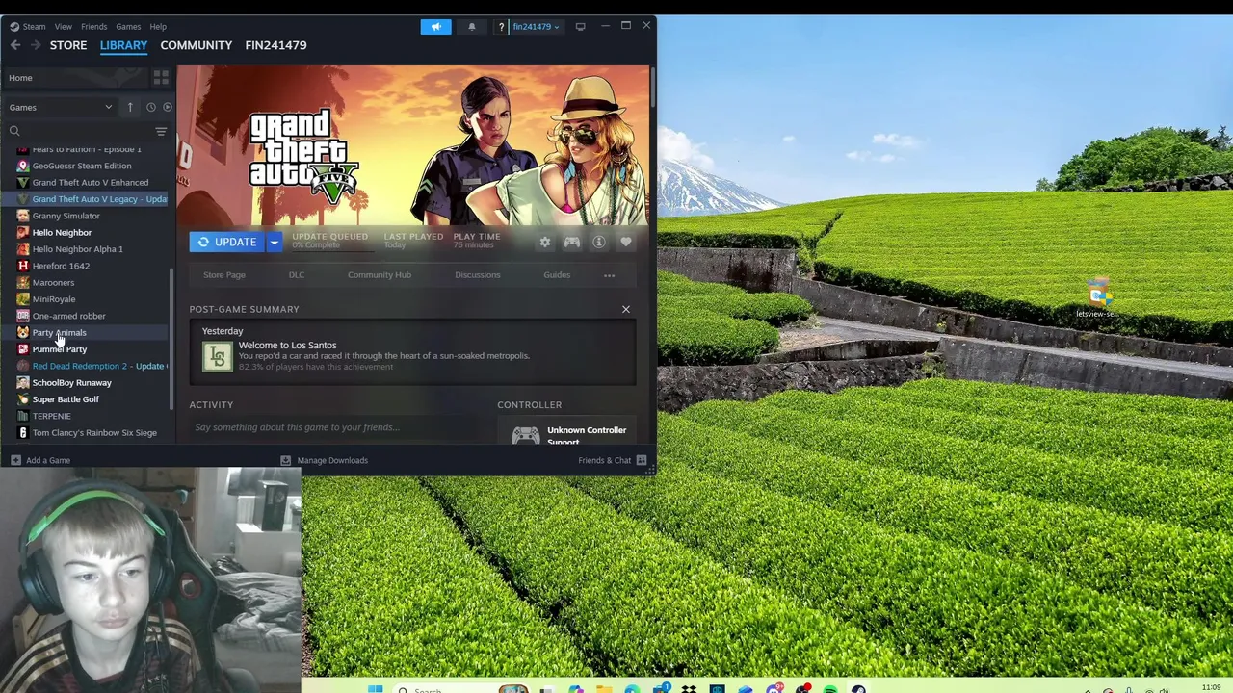Screen dimensions: 1233x693
Task: Toggle sort by recent clock icon
Action: coord(150,107)
